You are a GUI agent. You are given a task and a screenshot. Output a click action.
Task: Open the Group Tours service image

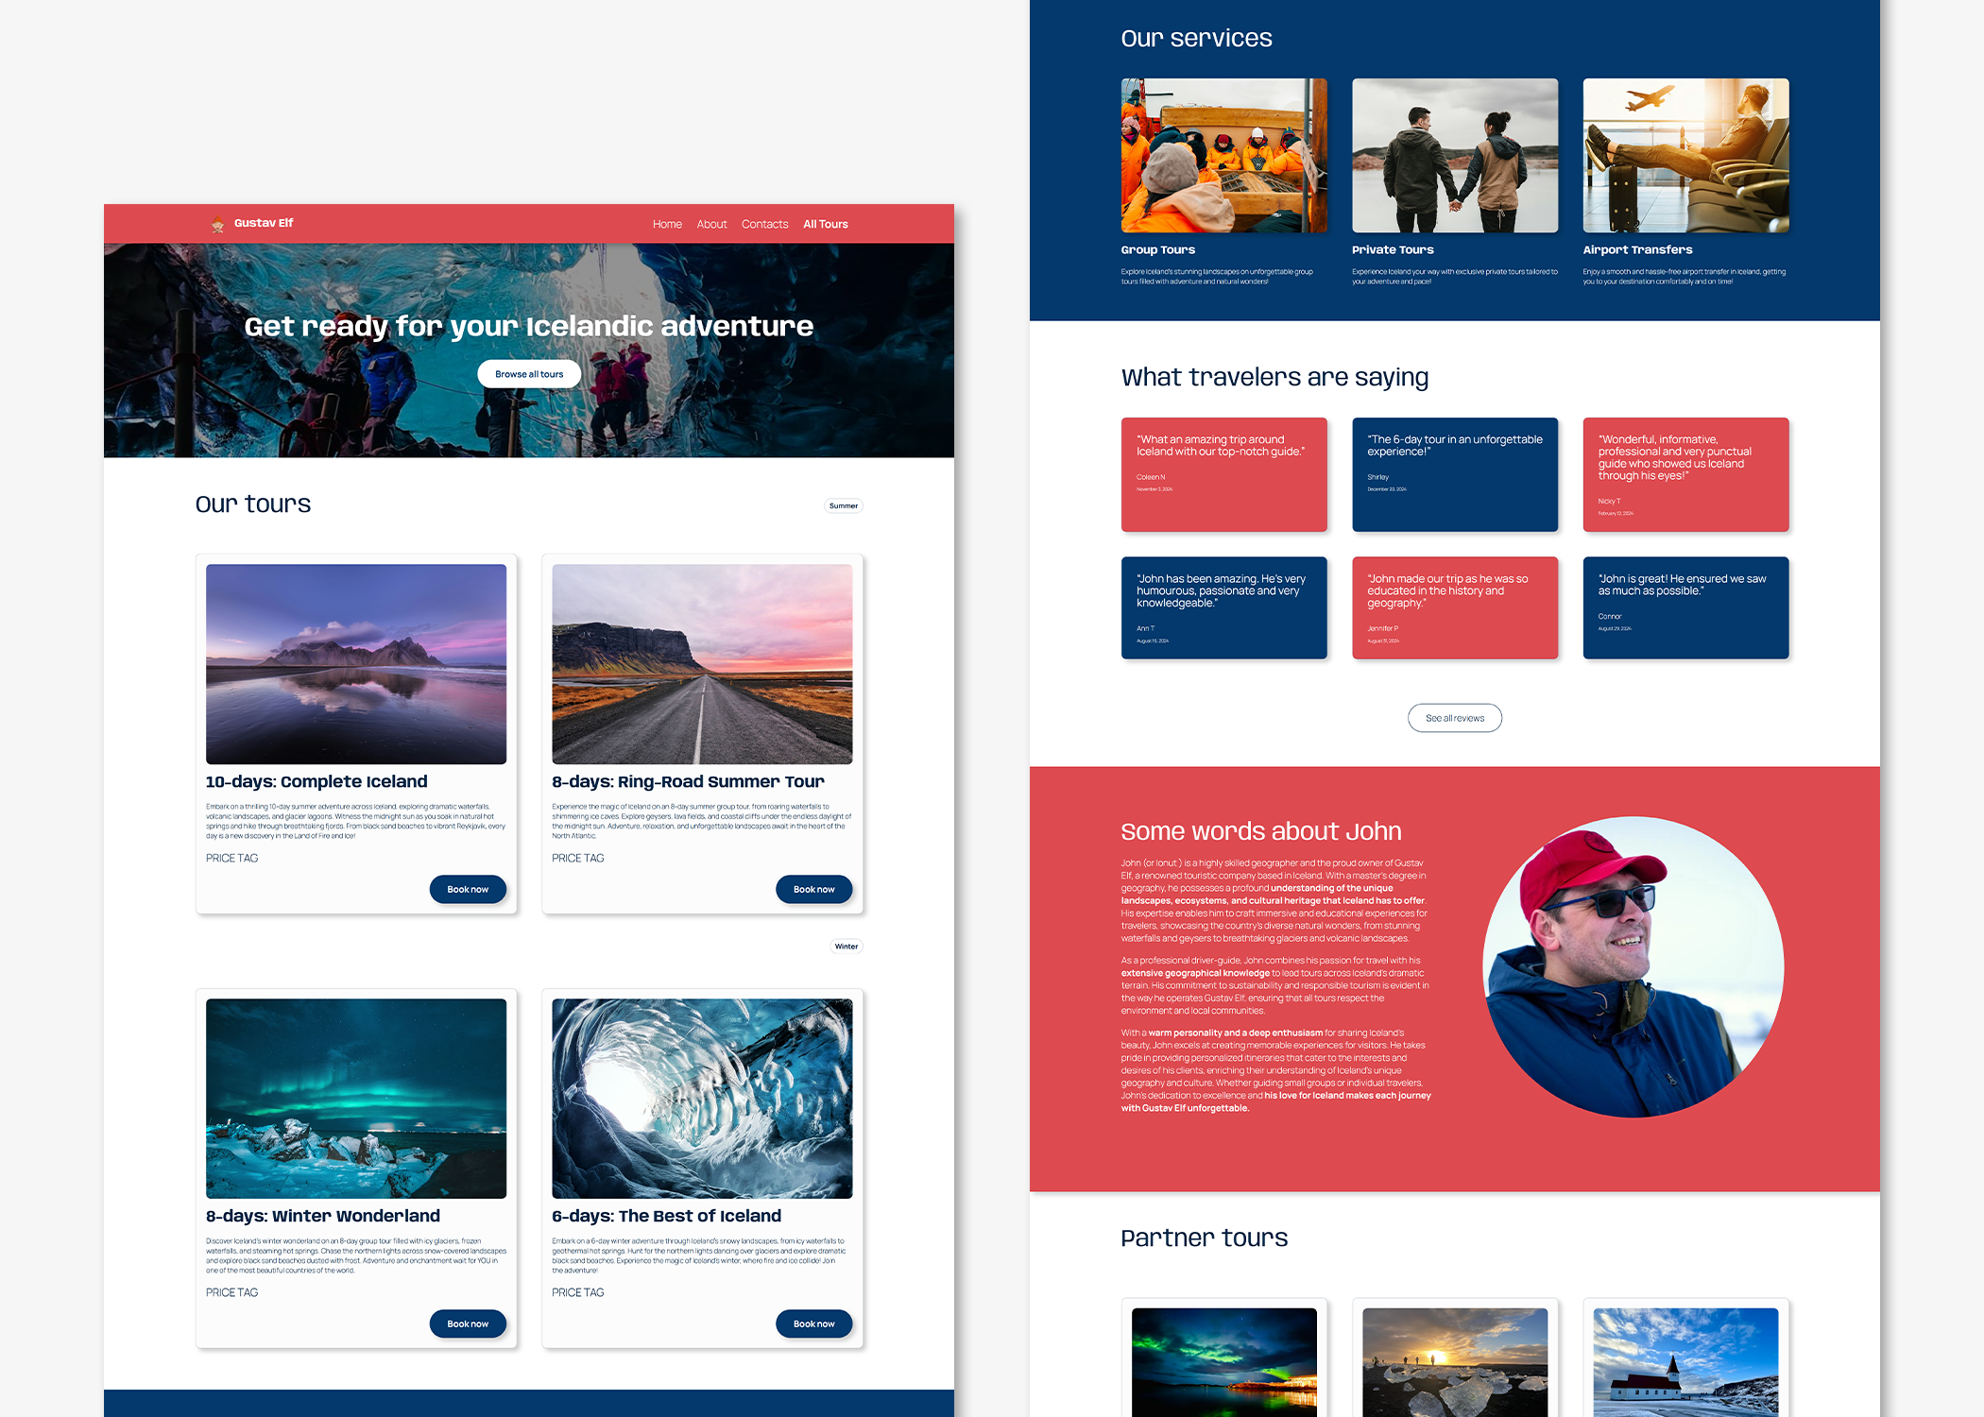coord(1223,155)
